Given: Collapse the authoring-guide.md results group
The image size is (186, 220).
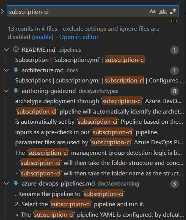Looking at the screenshot, I should (6, 91).
